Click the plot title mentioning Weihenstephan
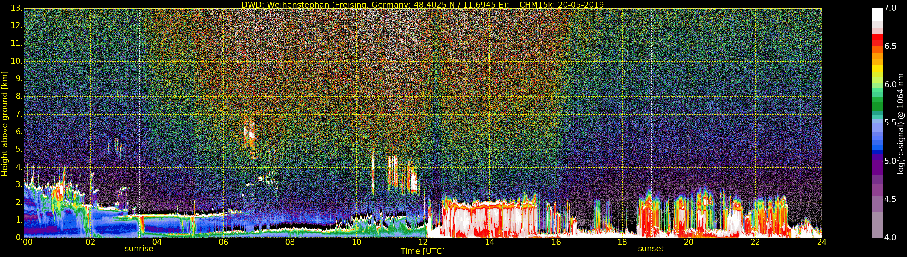Viewport: 907px width, 257px height. (x=423, y=5)
